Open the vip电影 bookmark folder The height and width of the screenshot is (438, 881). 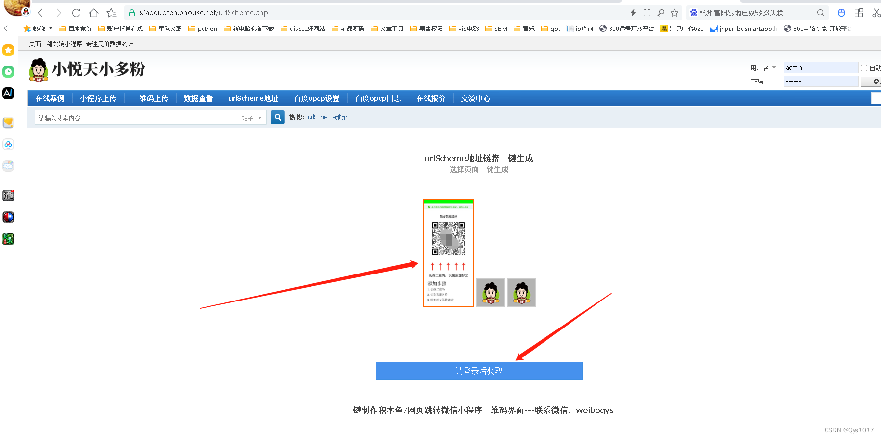pyautogui.click(x=464, y=28)
